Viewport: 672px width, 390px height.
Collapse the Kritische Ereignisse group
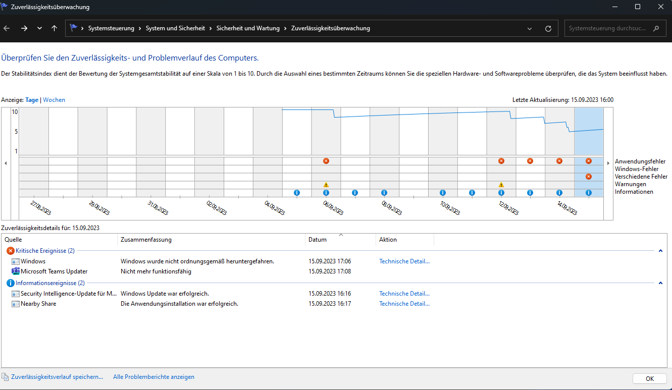coord(660,251)
